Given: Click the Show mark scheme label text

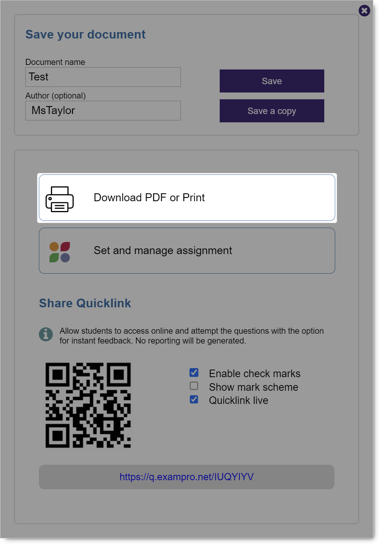Looking at the screenshot, I should (x=254, y=387).
